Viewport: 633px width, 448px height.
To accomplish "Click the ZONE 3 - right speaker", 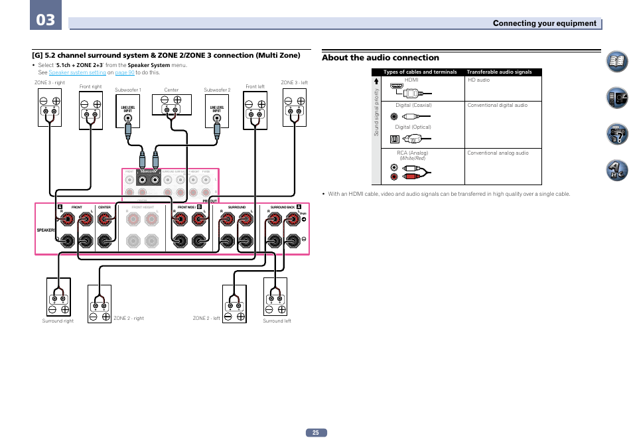I will [x=50, y=108].
